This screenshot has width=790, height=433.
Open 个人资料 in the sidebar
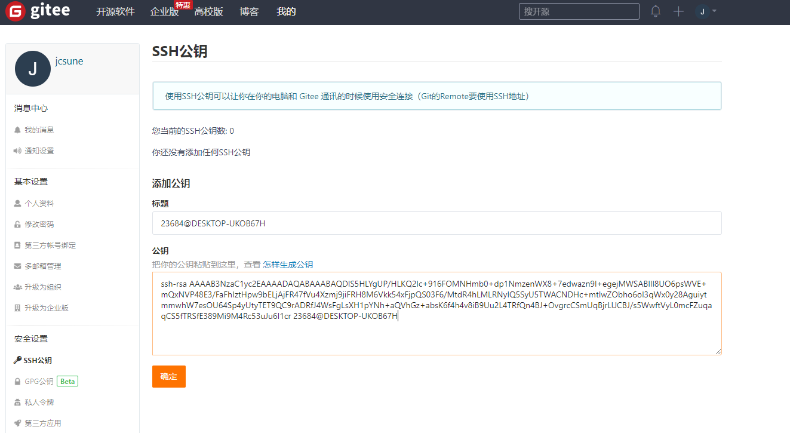click(x=39, y=203)
